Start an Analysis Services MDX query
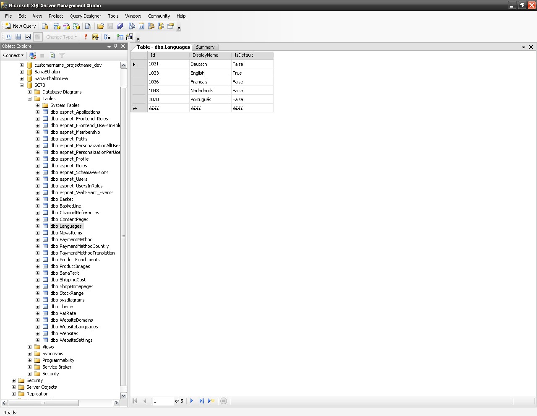 (56, 26)
